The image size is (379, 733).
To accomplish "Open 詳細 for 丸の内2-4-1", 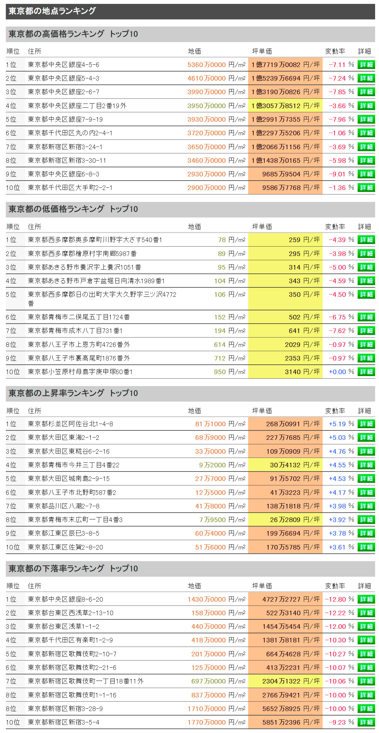I will [366, 133].
